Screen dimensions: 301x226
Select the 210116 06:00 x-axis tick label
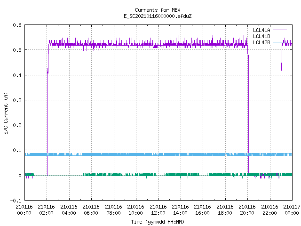pos(91,210)
